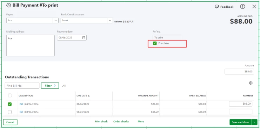Open the table settings gear icon
This screenshot has height=129, width=260.
(x=251, y=83)
